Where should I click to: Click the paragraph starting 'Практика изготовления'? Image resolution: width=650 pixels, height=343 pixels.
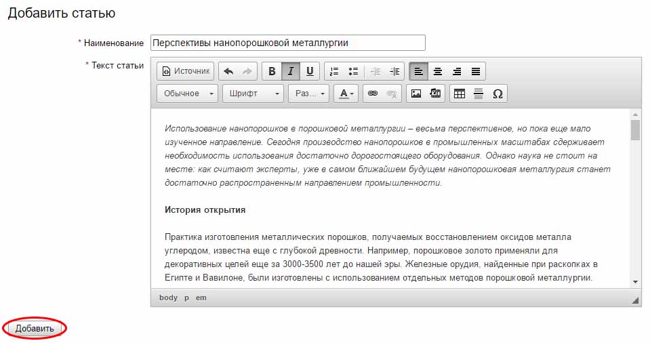pyautogui.click(x=381, y=257)
